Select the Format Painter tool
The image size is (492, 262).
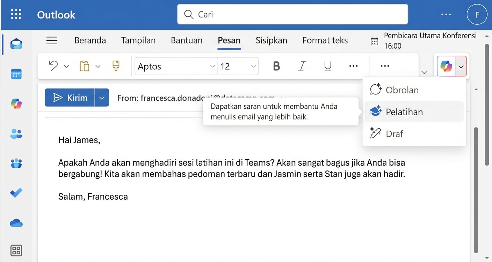coord(115,65)
